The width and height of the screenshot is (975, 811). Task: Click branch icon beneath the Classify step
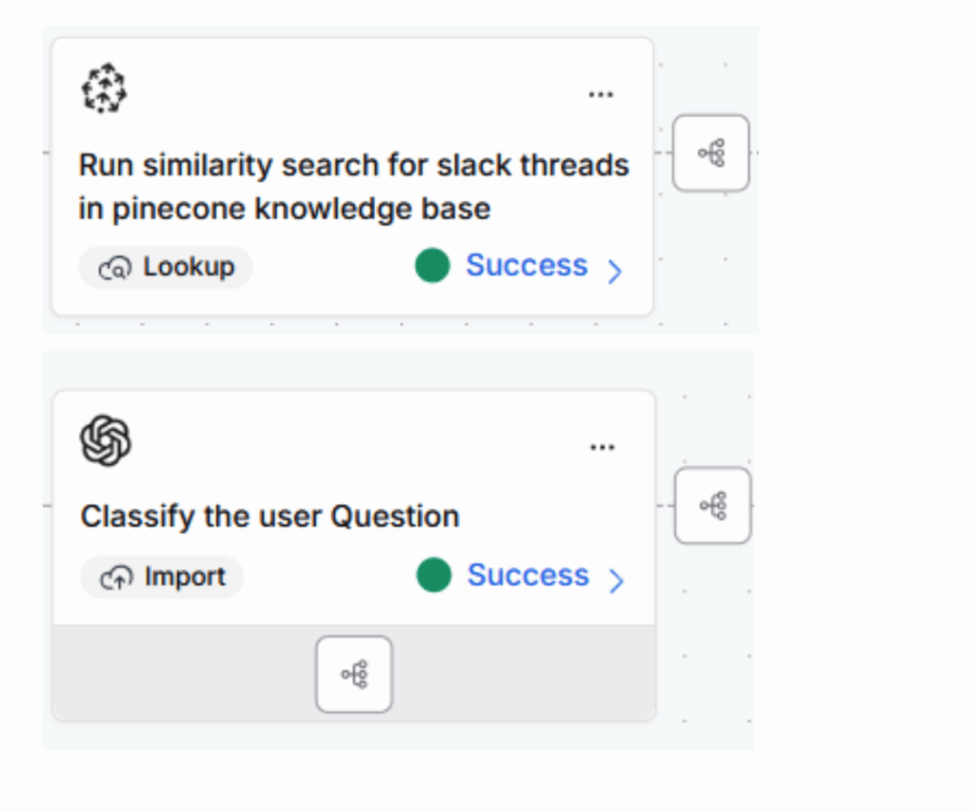coord(354,675)
